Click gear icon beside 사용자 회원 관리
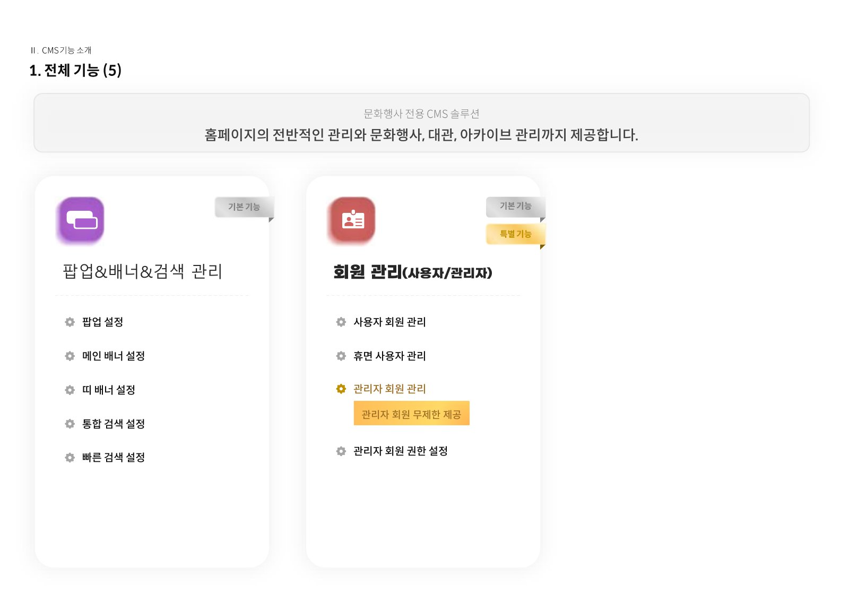Viewport: 849px width, 601px height. tap(341, 322)
